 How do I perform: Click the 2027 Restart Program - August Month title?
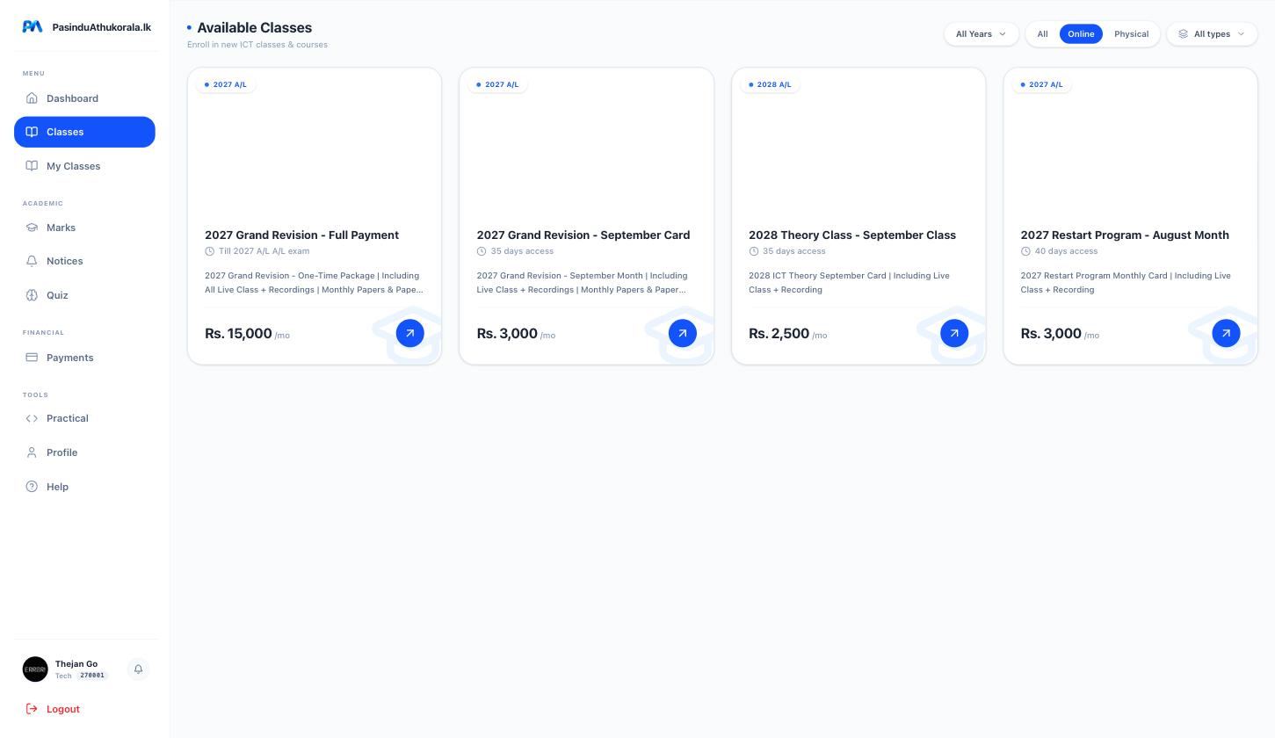(1125, 235)
